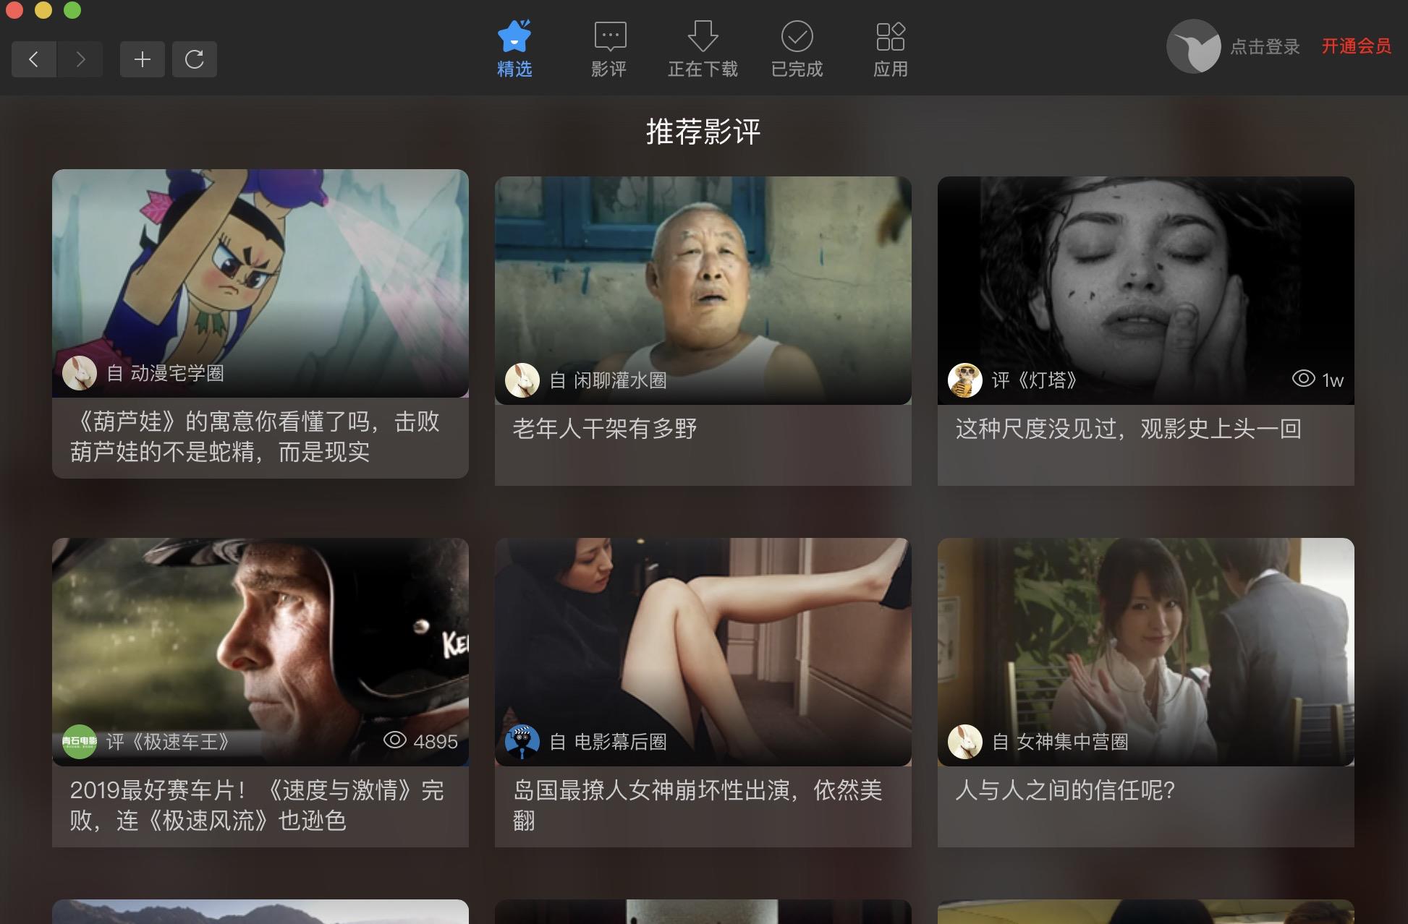
Task: Open 老年人干架有多野 review title
Action: [x=605, y=429]
